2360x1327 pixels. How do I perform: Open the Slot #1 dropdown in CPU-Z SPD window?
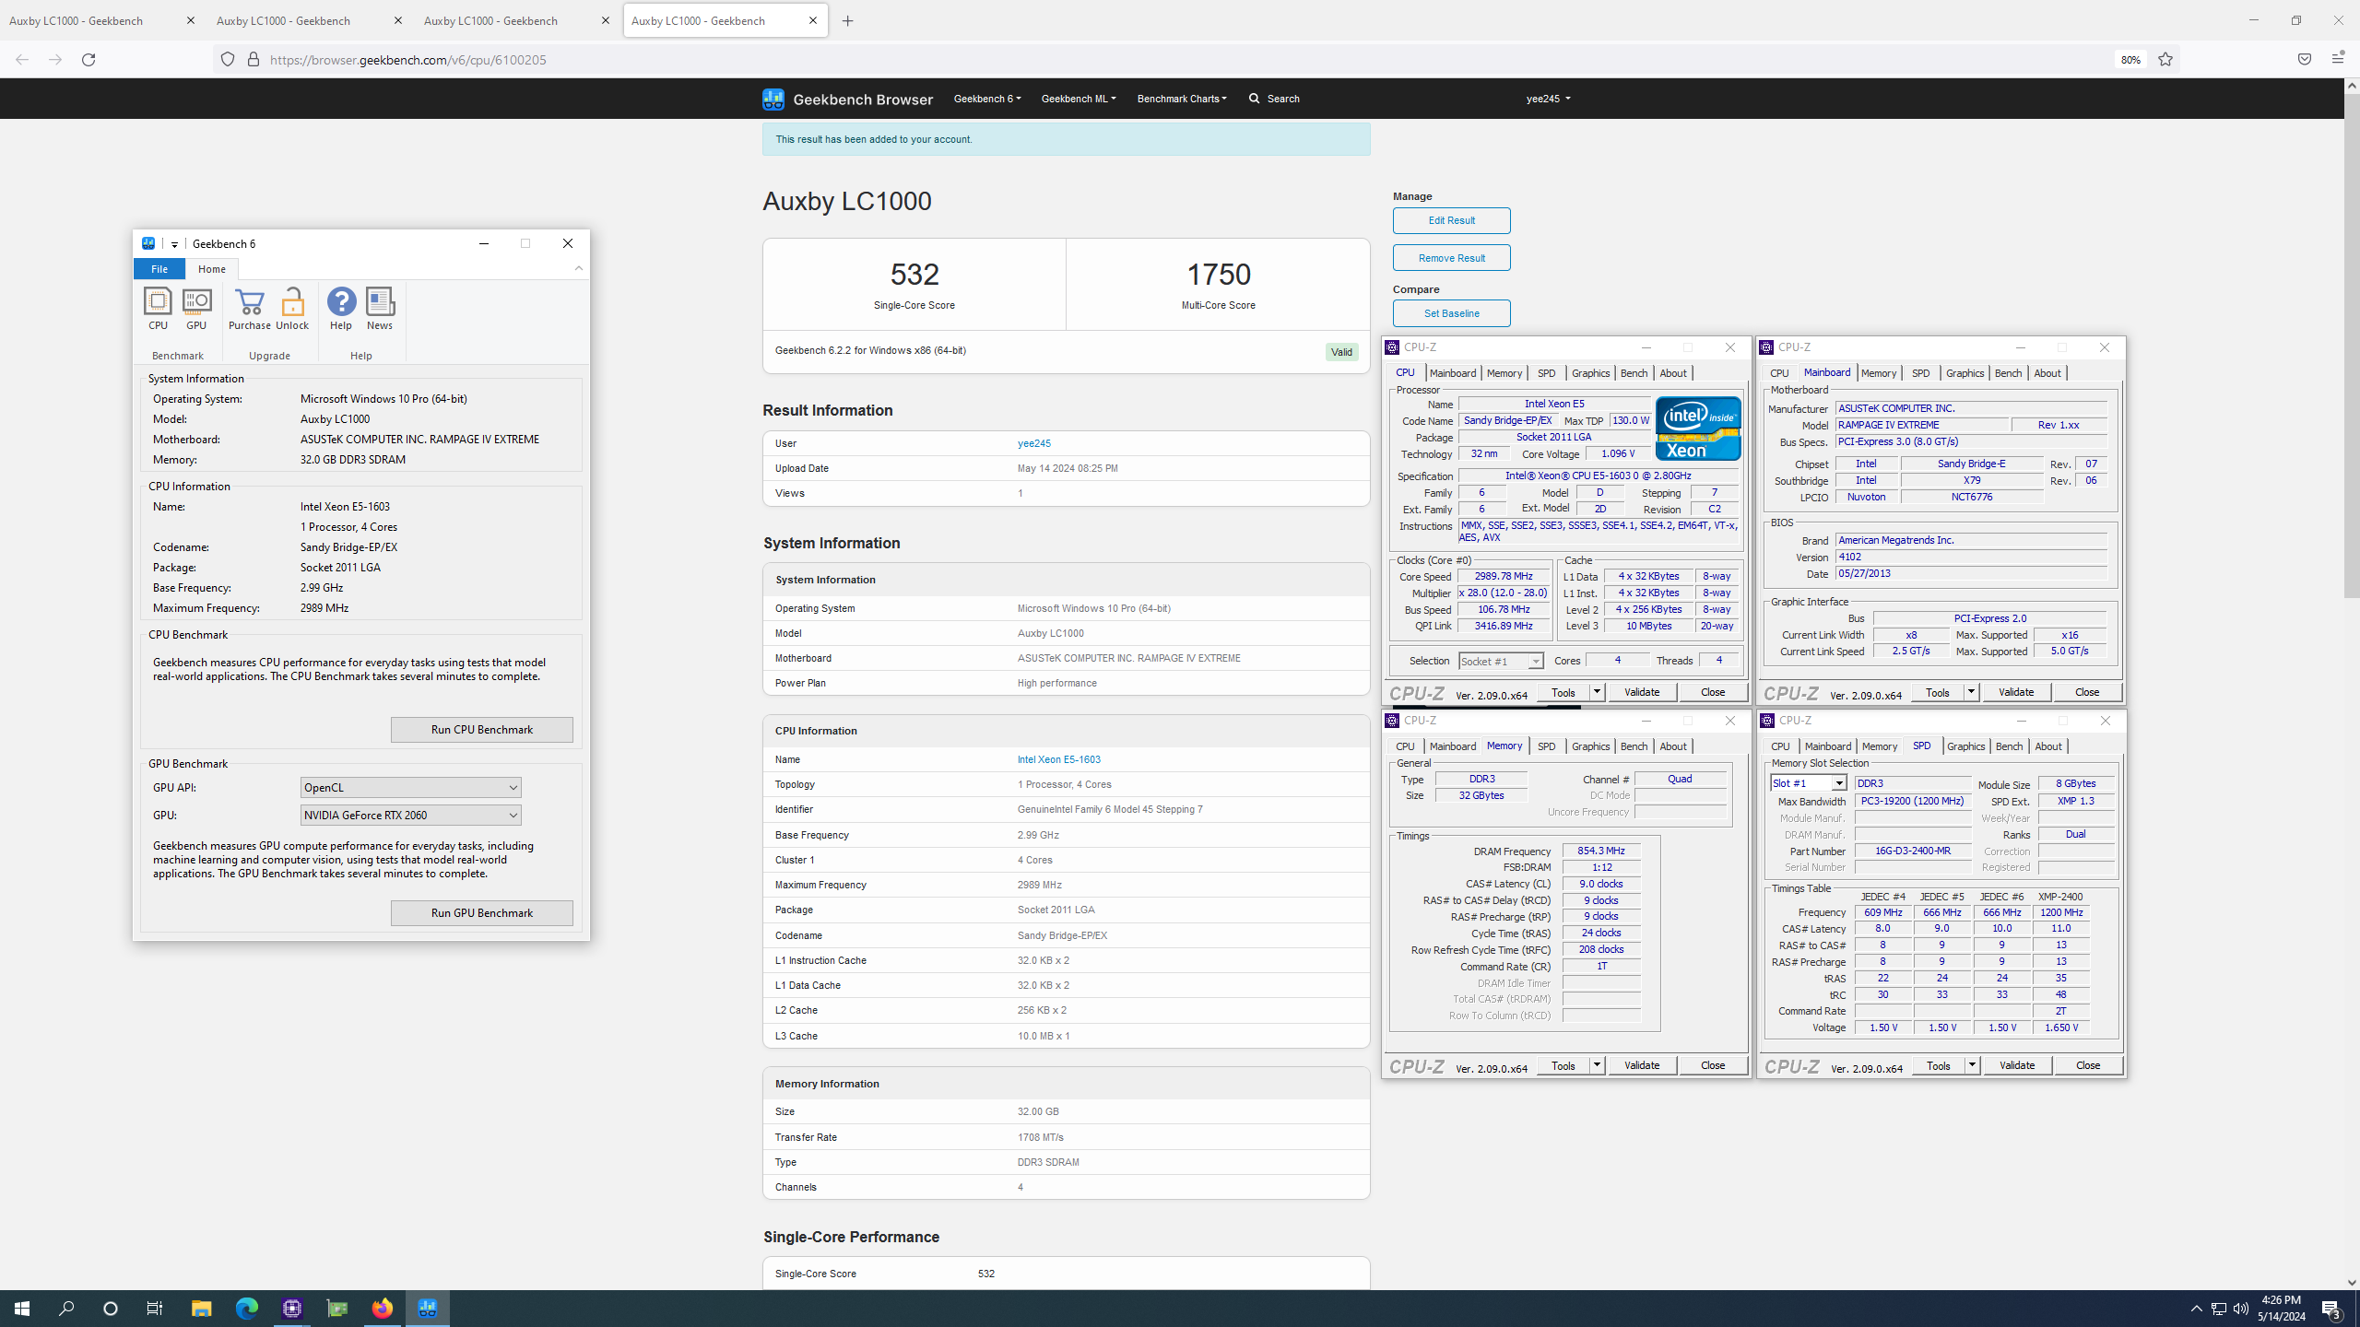tap(1808, 783)
